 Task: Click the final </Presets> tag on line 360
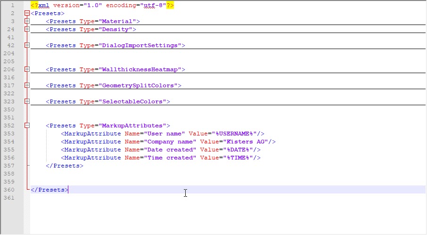(49, 190)
